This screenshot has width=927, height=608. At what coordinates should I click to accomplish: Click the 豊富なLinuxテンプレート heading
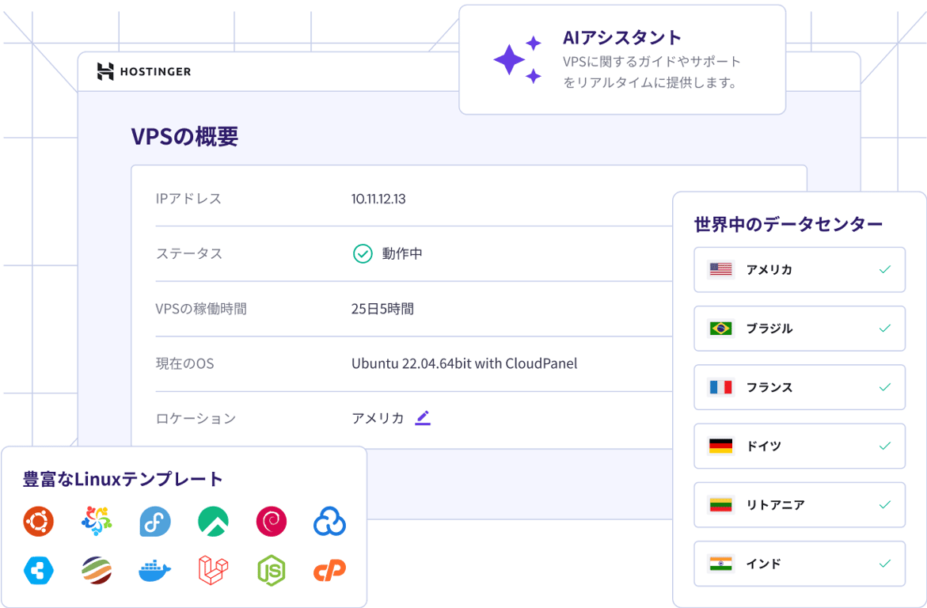tap(123, 479)
